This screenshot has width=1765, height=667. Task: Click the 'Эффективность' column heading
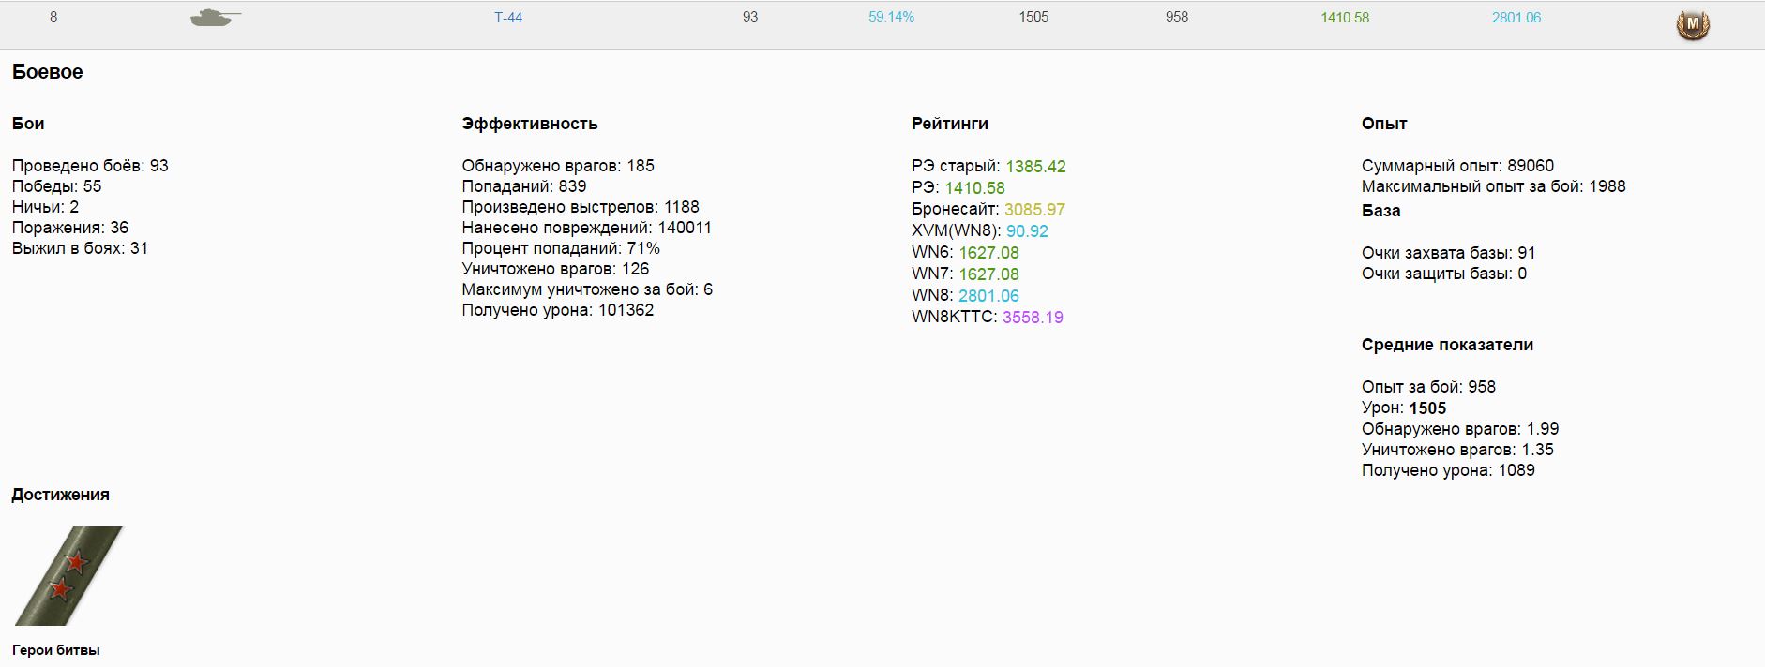[530, 124]
